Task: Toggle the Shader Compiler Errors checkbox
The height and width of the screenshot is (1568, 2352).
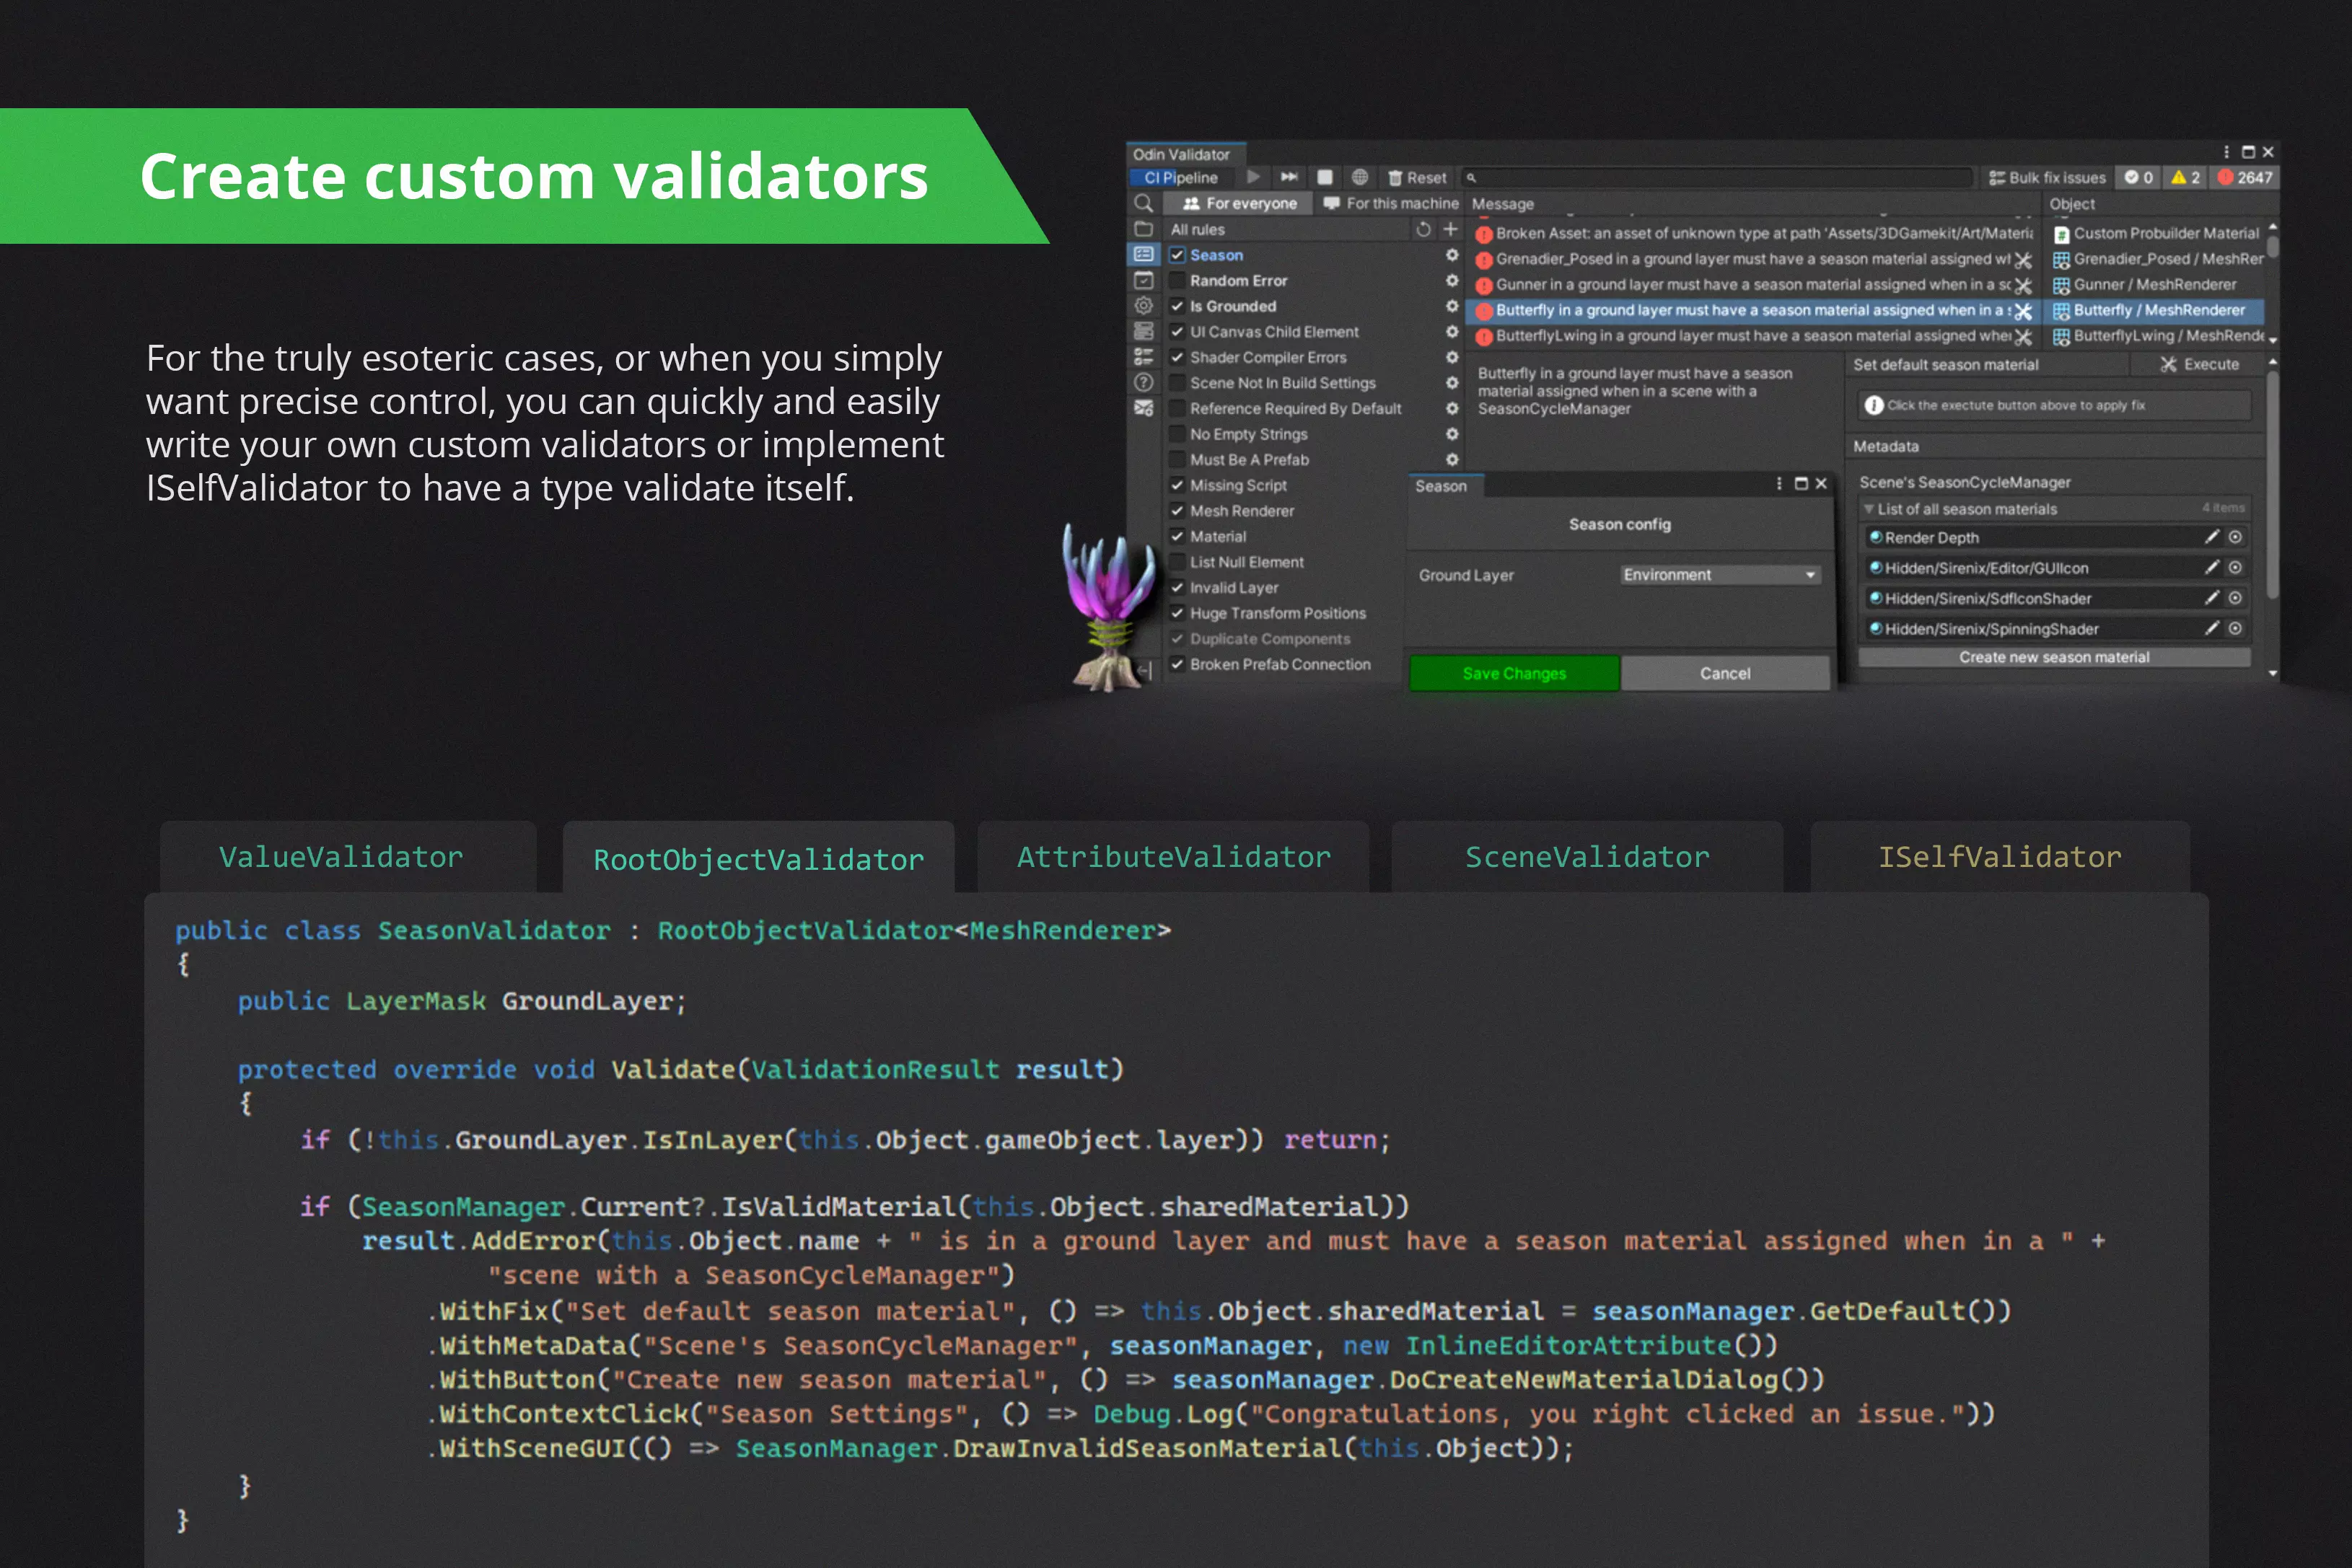Action: click(x=1177, y=357)
